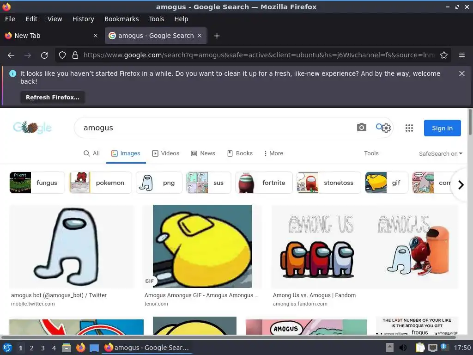The image size is (473, 355).
Task: Open amogus bot Twitter result link
Action: (59, 295)
